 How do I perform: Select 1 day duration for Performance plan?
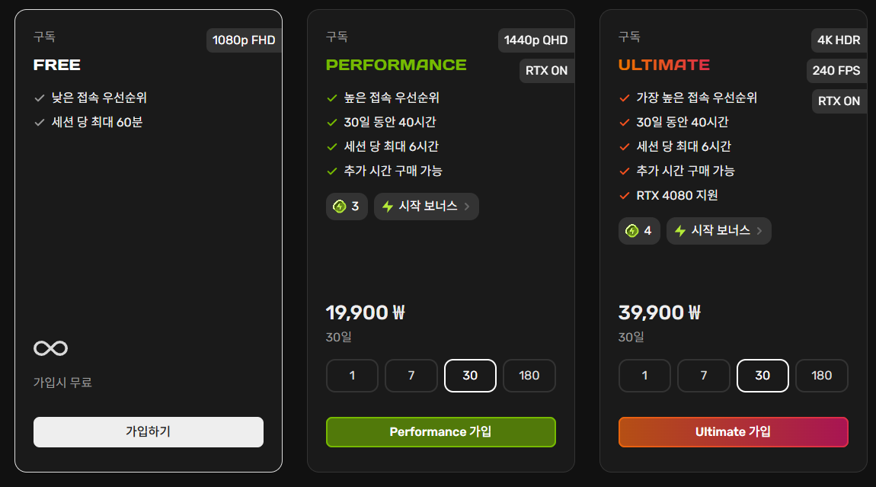[352, 376]
